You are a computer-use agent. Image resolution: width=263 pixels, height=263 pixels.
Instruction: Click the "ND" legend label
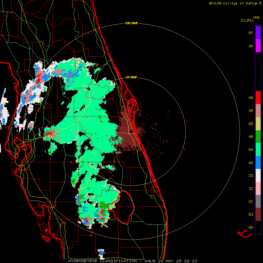pos(251,227)
